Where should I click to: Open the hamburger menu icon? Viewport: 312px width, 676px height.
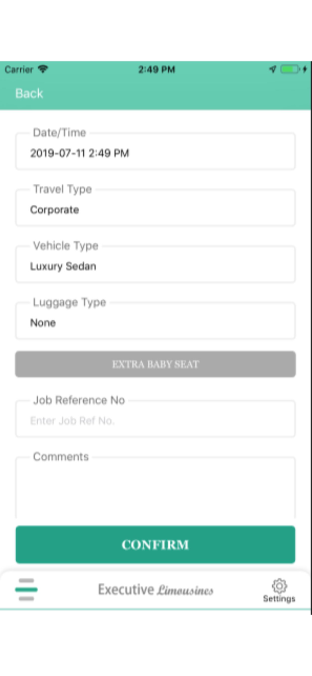[x=26, y=589]
